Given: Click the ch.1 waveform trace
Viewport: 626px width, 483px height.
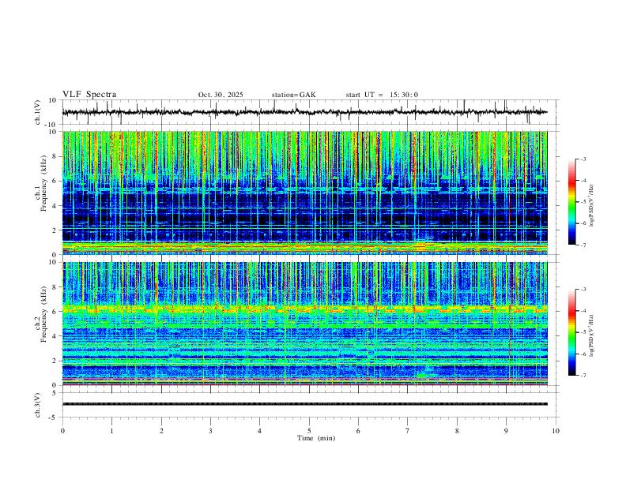Looking at the screenshot, I should 304,112.
